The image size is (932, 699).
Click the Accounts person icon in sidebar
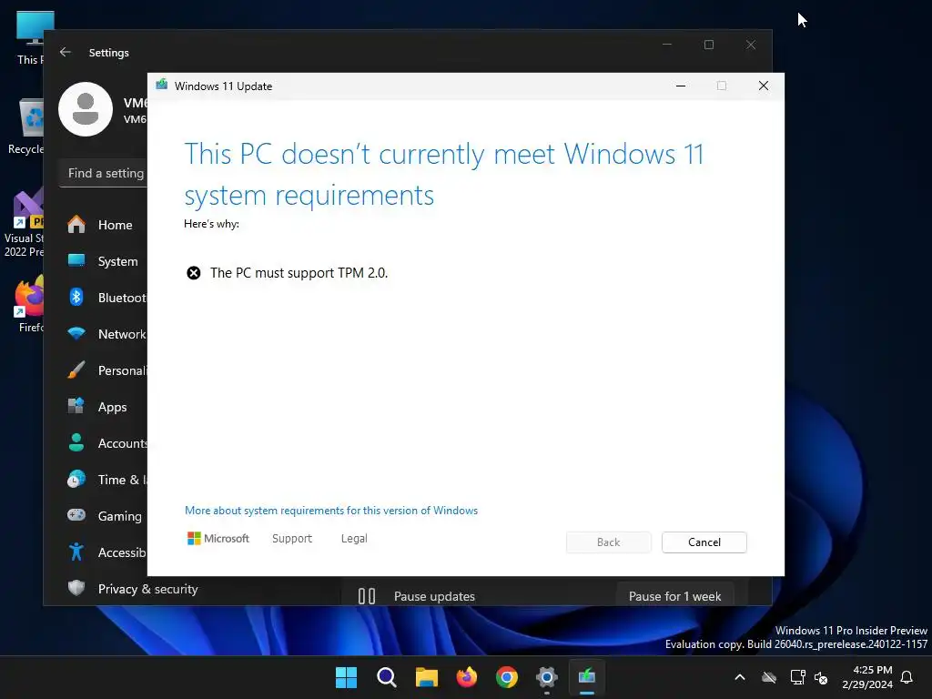[x=76, y=443]
